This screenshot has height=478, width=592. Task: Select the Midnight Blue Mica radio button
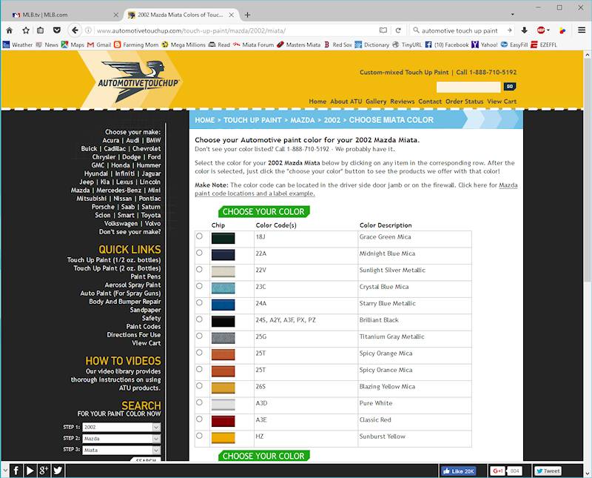click(x=199, y=253)
